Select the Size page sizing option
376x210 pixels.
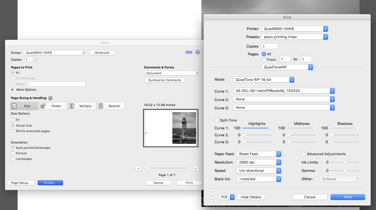[24, 106]
